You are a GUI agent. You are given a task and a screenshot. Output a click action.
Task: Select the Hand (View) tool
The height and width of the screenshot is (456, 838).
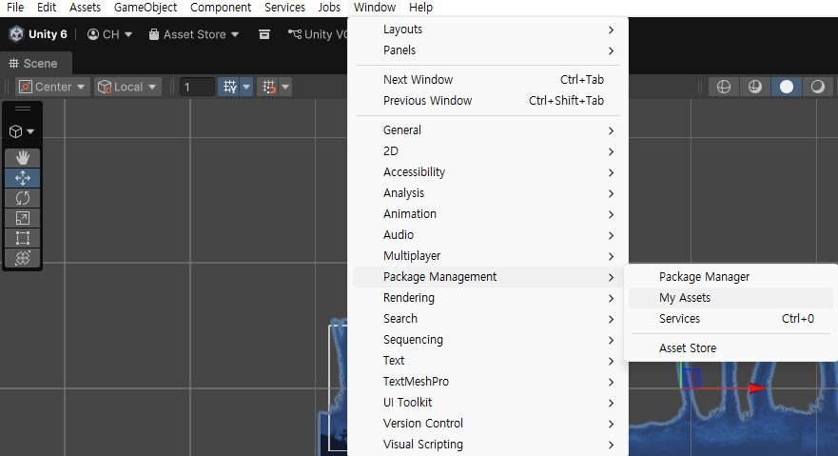[x=23, y=158]
